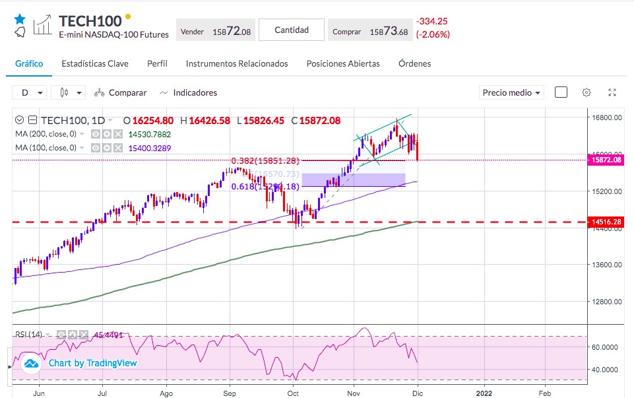
Task: Open the Indicadores indicators menu
Action: pyautogui.click(x=189, y=92)
